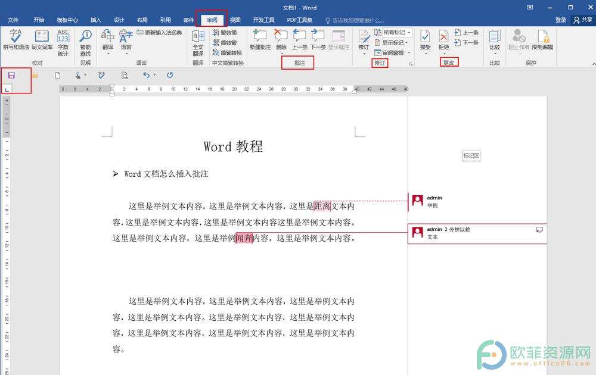This screenshot has width=596, height=375.
Task: Click the Tell me search box
Action: [x=354, y=20]
